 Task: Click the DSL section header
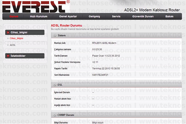(x=116, y=85)
